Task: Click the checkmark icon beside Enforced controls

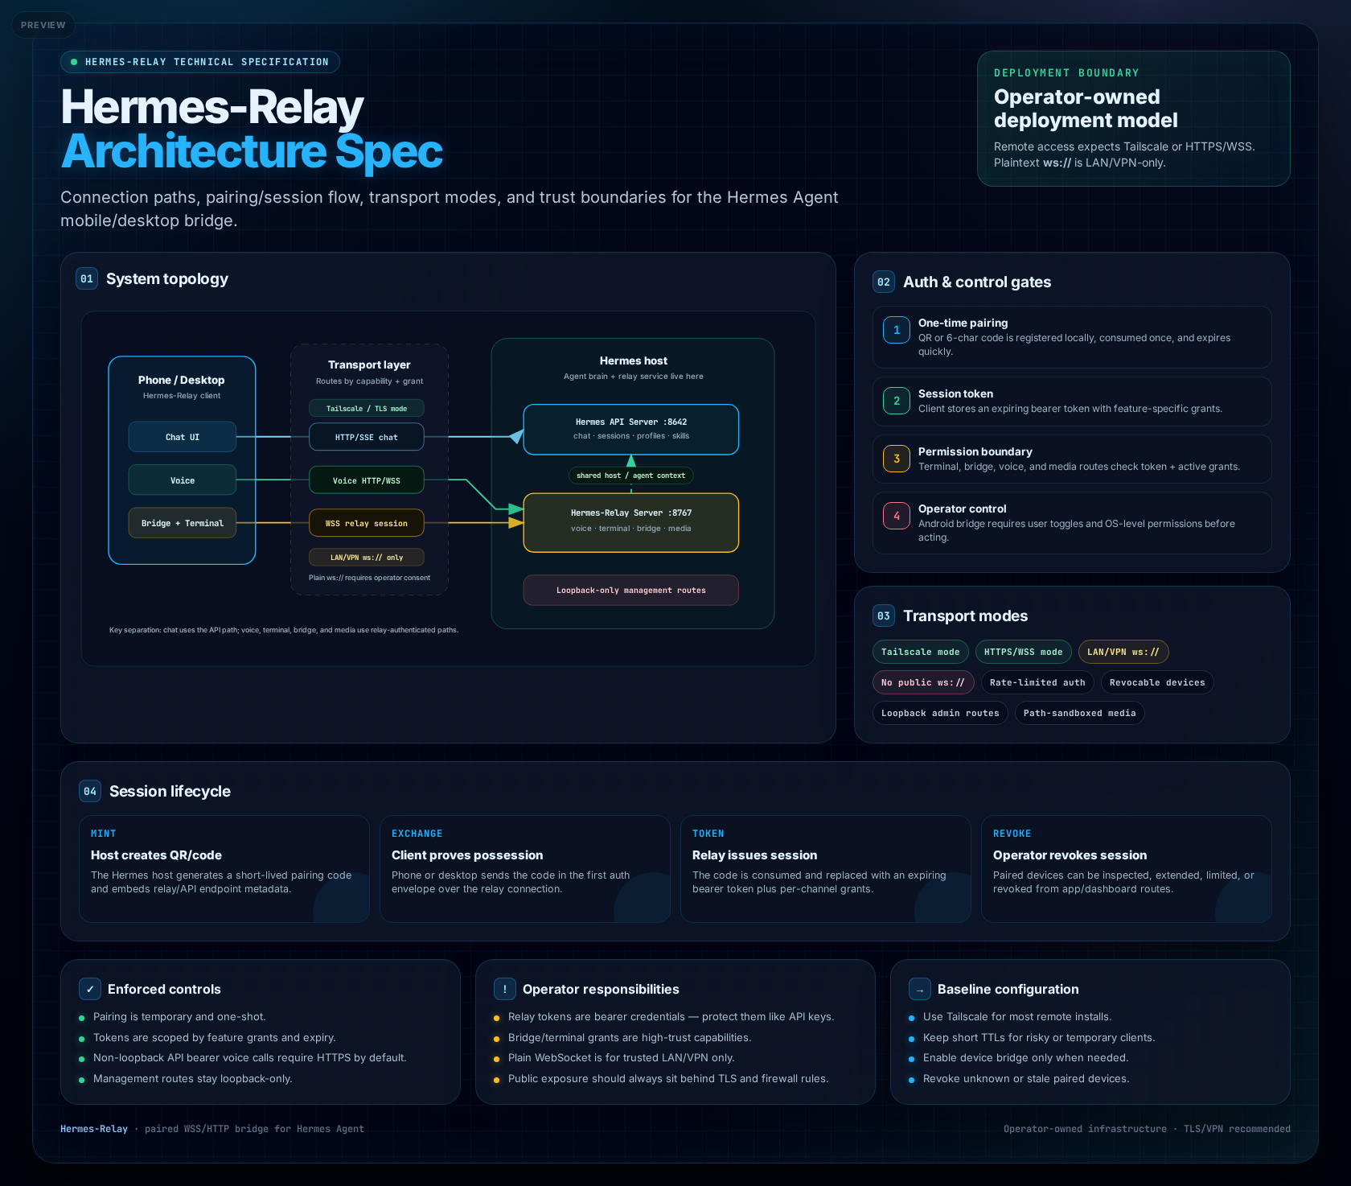Action: tap(90, 989)
